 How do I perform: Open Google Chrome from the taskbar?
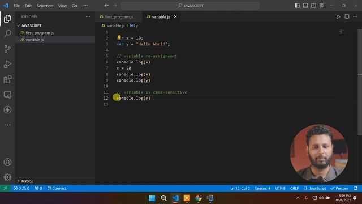tap(199, 198)
